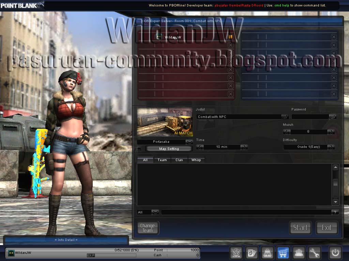Click the WildanJW name in the red team
This screenshot has height=261, width=349.
tap(173, 37)
